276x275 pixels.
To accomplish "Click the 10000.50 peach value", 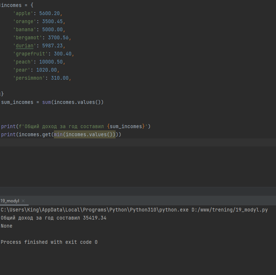I will click(x=51, y=62).
